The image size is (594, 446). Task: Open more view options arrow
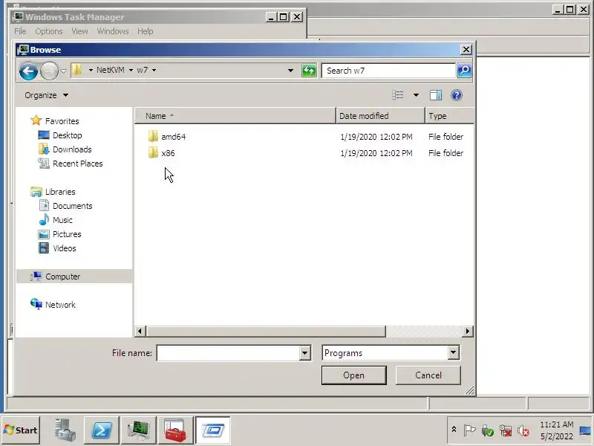[416, 95]
